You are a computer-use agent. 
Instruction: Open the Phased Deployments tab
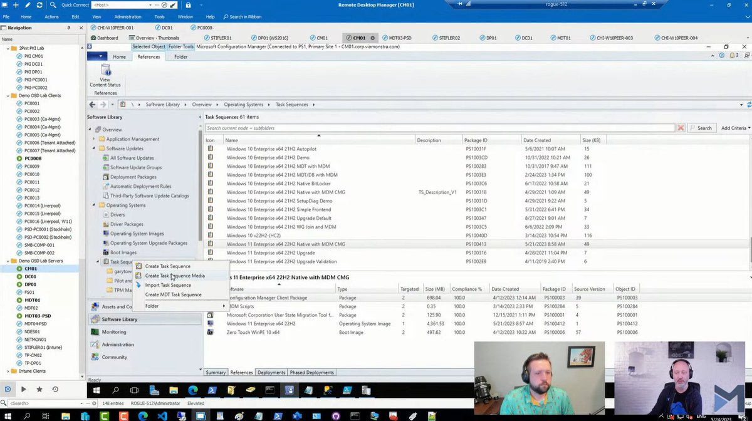tap(311, 373)
